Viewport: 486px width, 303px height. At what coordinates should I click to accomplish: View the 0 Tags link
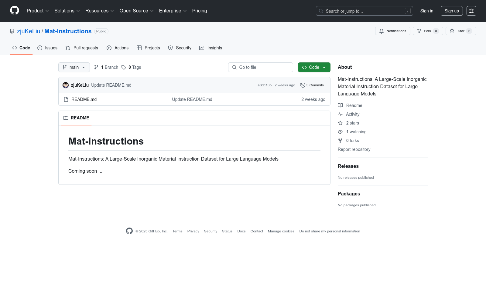click(131, 67)
